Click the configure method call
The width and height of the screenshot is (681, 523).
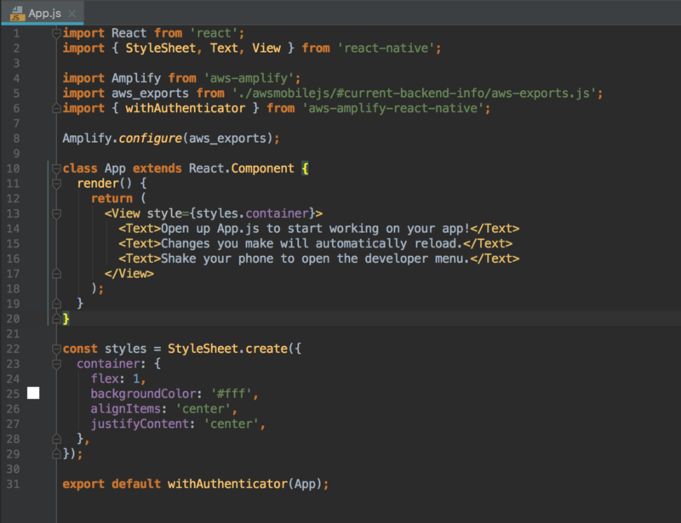click(151, 139)
